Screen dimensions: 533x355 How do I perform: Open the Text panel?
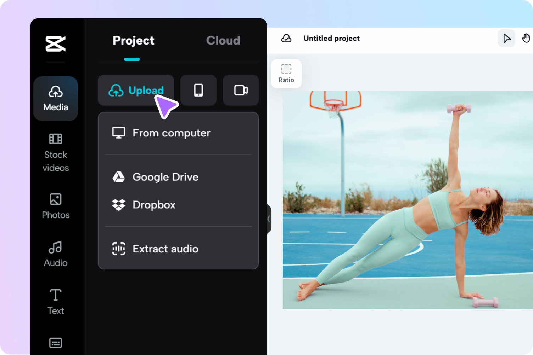pos(55,301)
